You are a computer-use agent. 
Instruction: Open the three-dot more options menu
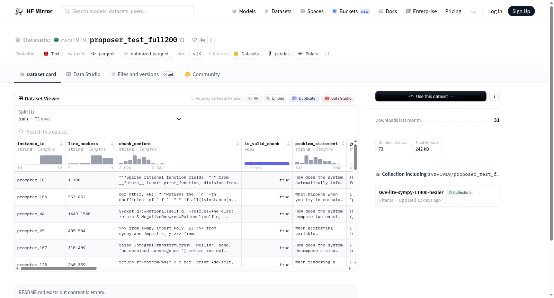(494, 96)
